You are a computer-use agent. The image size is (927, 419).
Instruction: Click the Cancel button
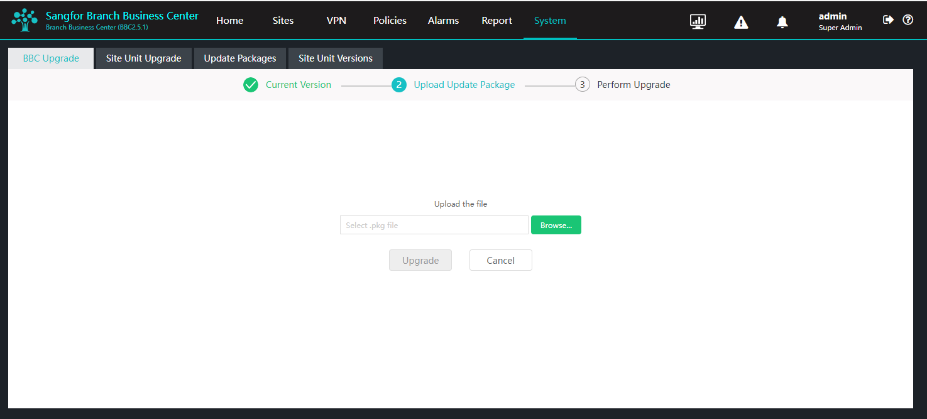[x=501, y=260]
